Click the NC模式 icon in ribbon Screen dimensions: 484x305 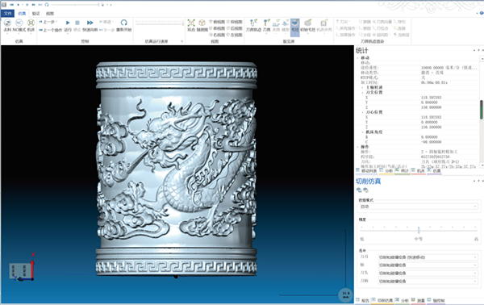pyautogui.click(x=19, y=25)
